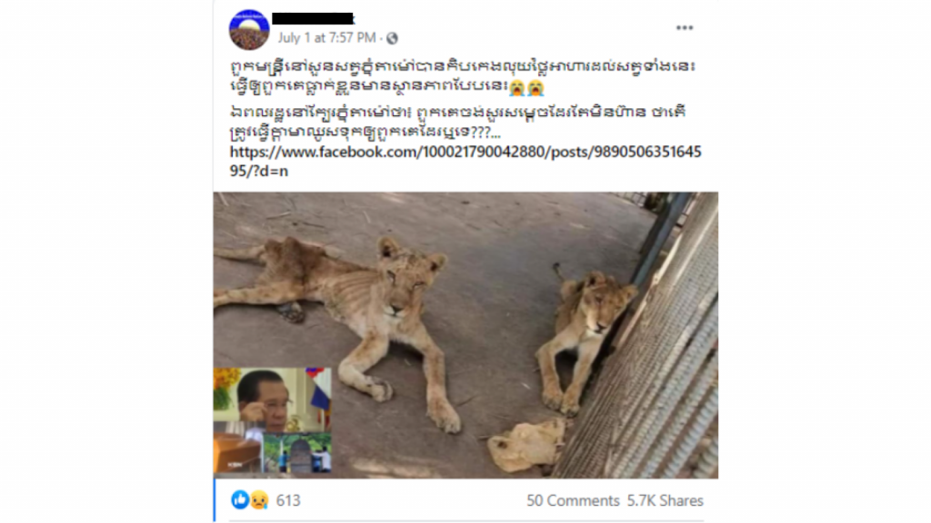Click the poster's round profile avatar
The width and height of the screenshot is (931, 523).
coord(249,30)
